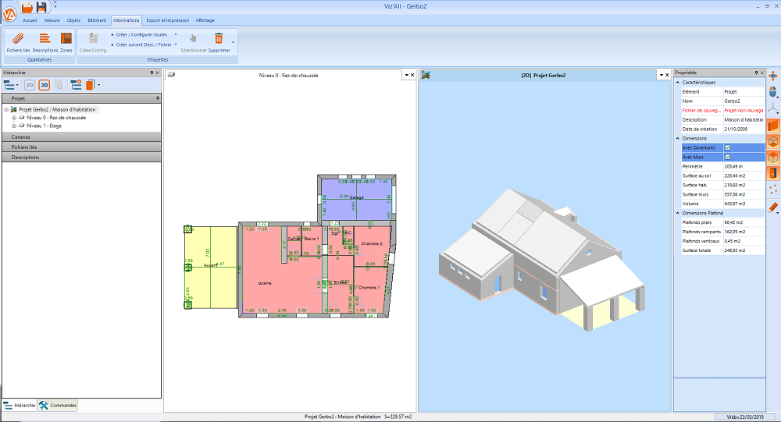781x422 pixels.
Task: Expand Niveau 0 Rez-de-chaussée tree node
Action: point(14,118)
